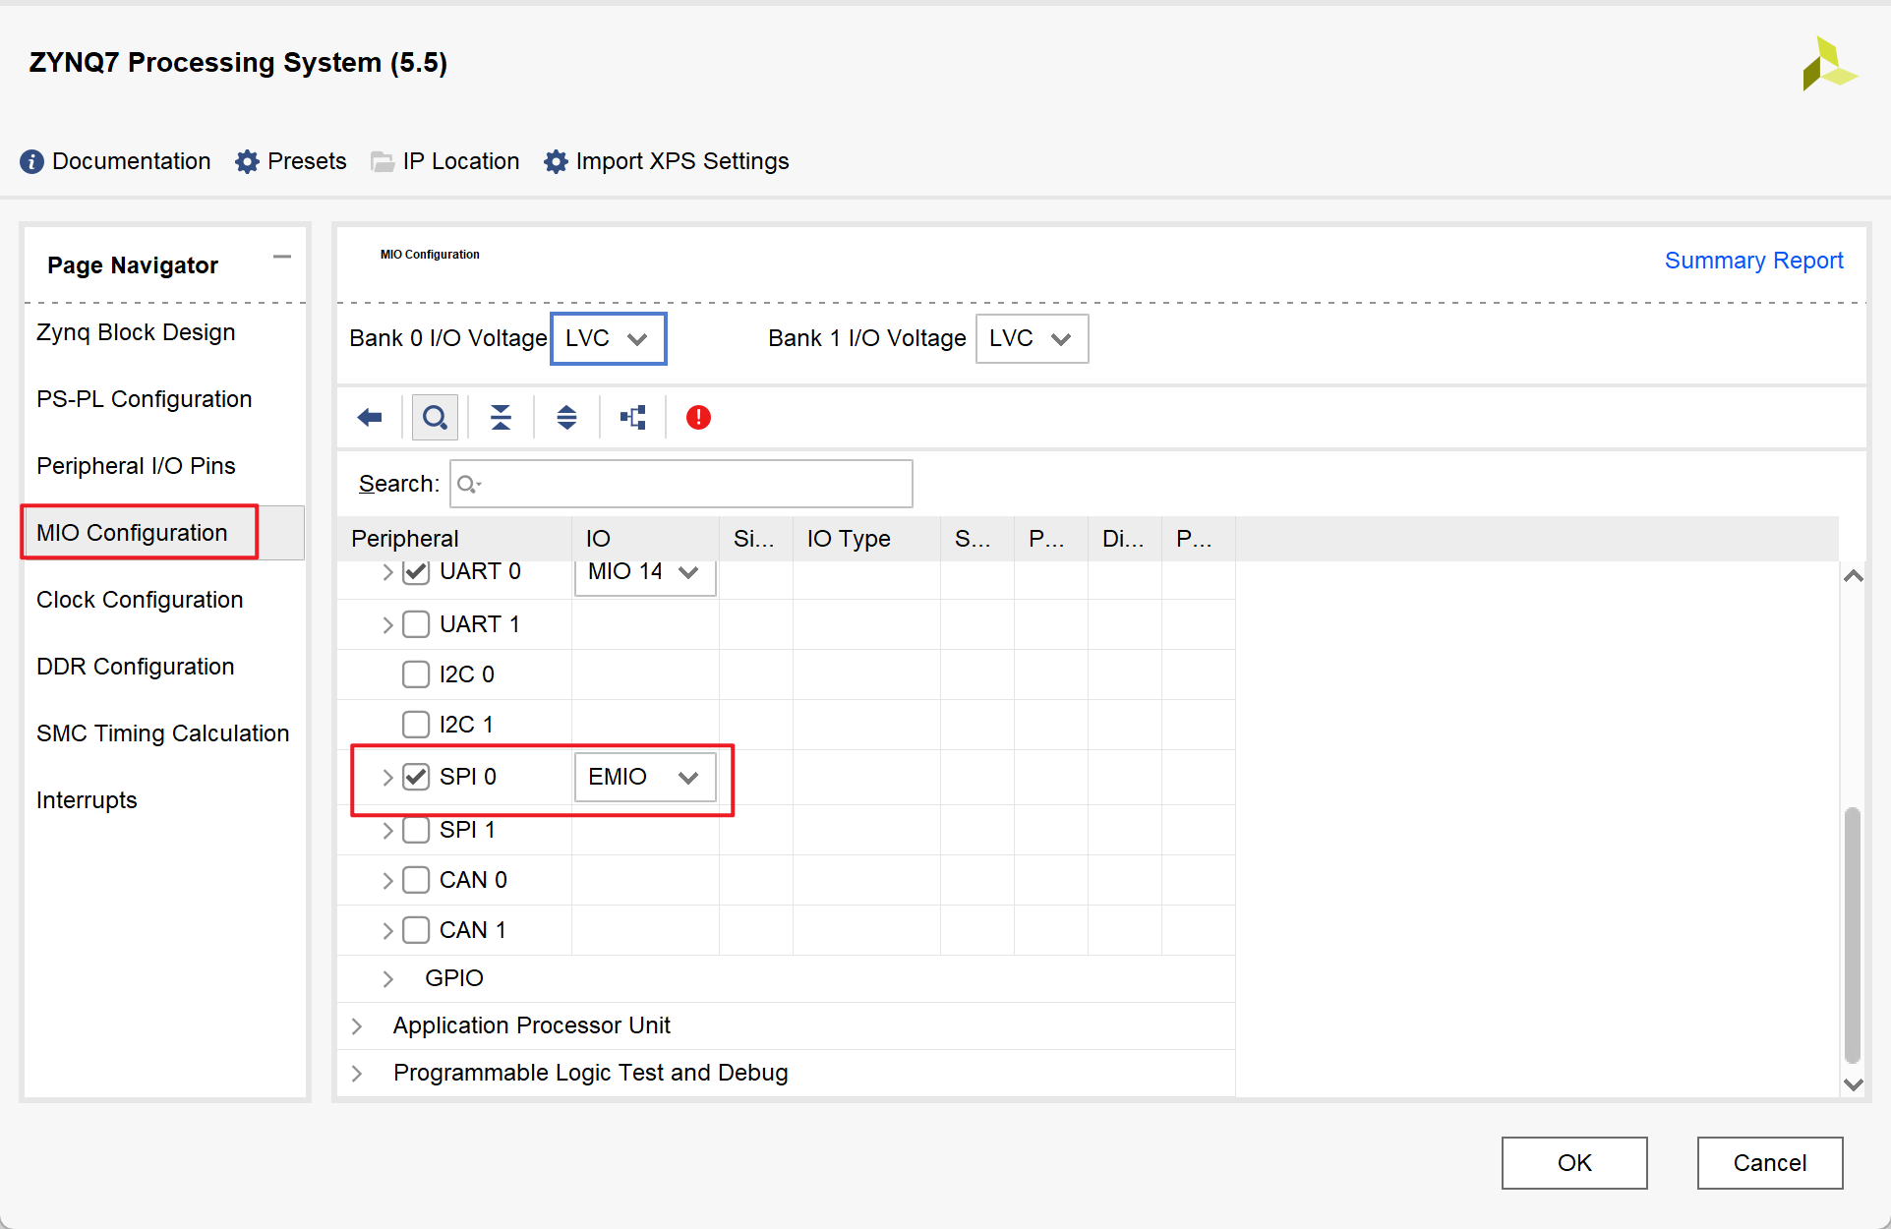Go to Zynq Block Design page
The height and width of the screenshot is (1229, 1891).
(136, 332)
